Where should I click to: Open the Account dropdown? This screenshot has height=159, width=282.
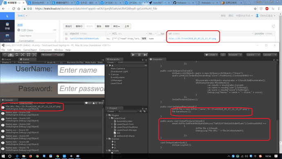[x=235, y=55]
